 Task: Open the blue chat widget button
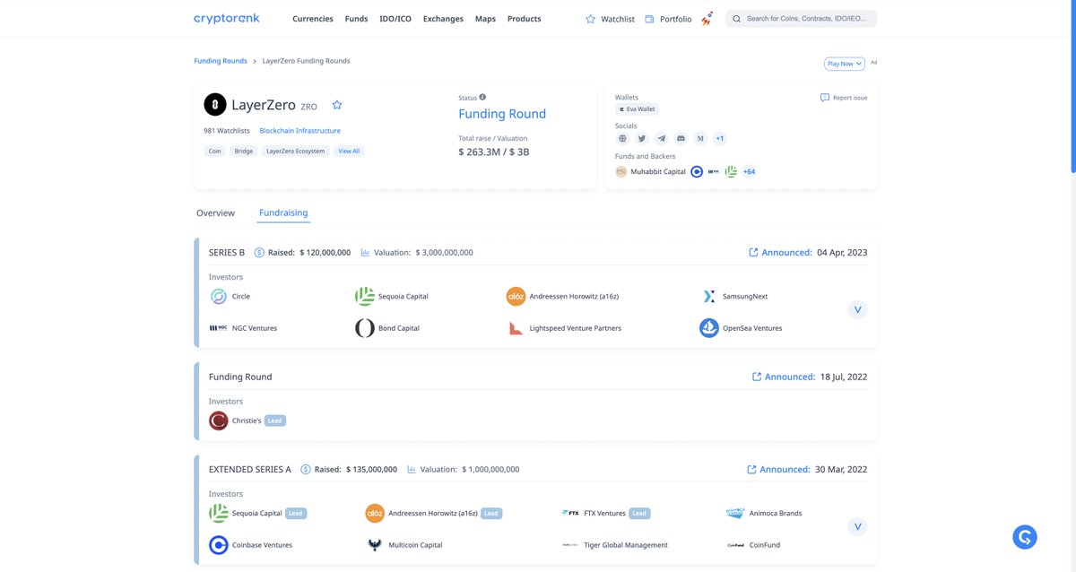click(x=1025, y=537)
